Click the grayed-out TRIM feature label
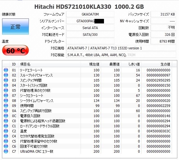The image size is (179, 160). point(132,55)
